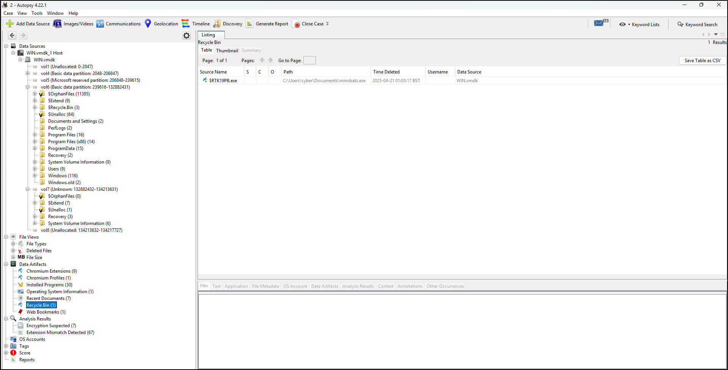
Task: Open the Geolocation map tool
Action: click(161, 24)
